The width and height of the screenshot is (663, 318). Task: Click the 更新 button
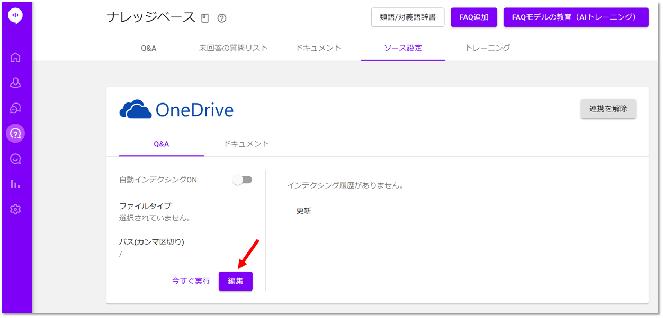click(x=304, y=211)
